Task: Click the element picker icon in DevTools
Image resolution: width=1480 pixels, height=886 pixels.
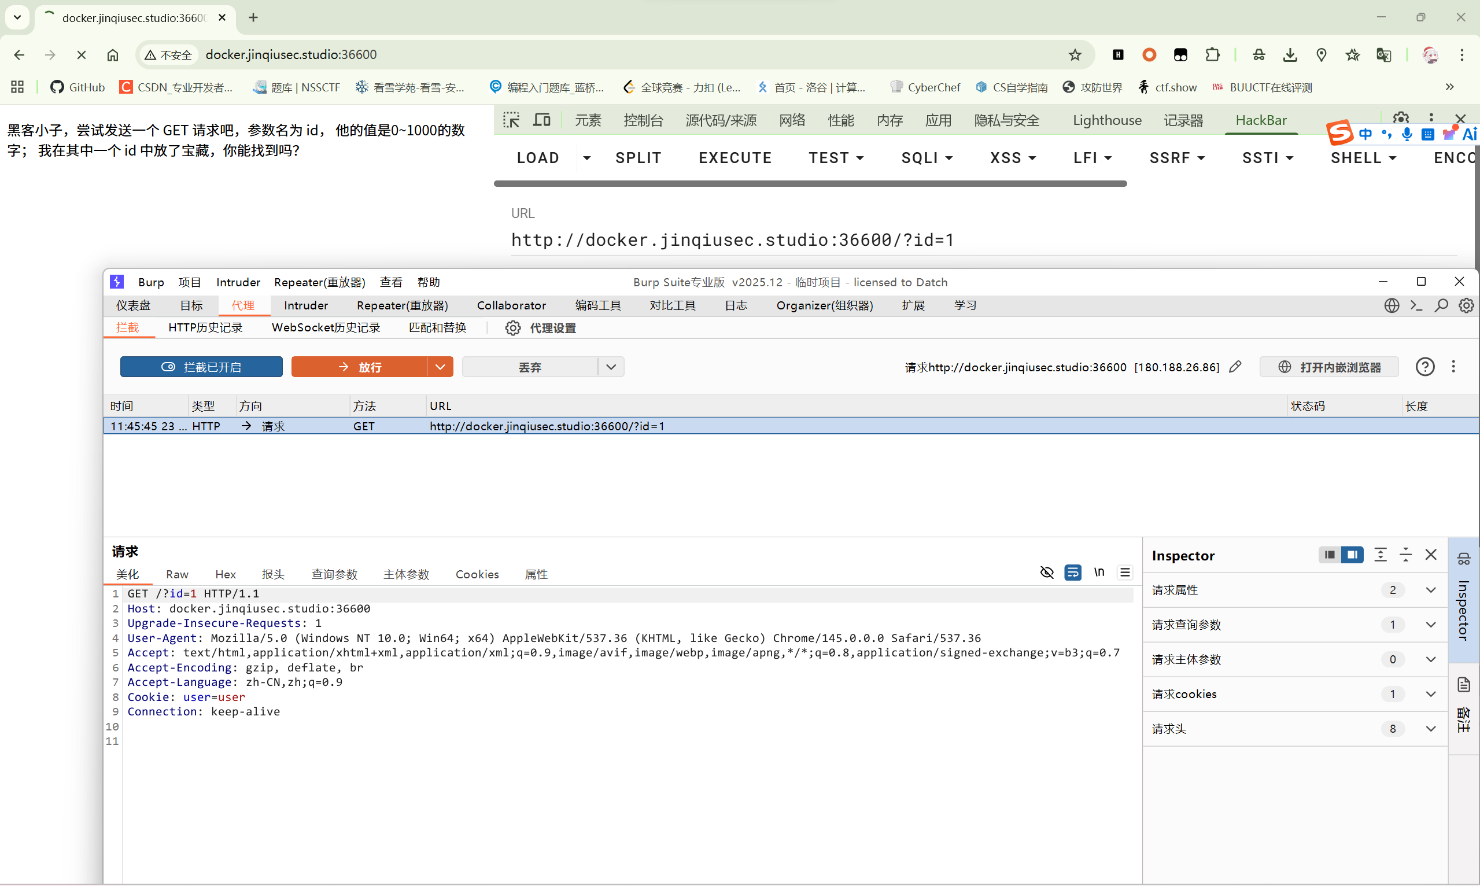Action: click(511, 120)
